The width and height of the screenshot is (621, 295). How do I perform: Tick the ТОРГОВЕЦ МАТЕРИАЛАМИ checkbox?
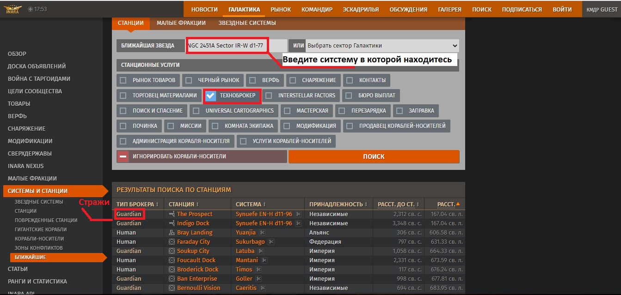coord(123,96)
